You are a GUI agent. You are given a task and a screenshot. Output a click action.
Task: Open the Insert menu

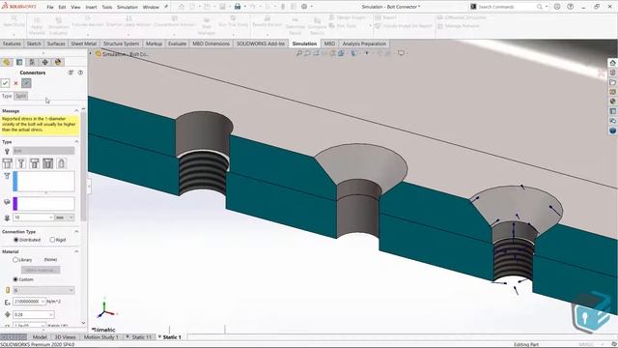pyautogui.click(x=91, y=7)
